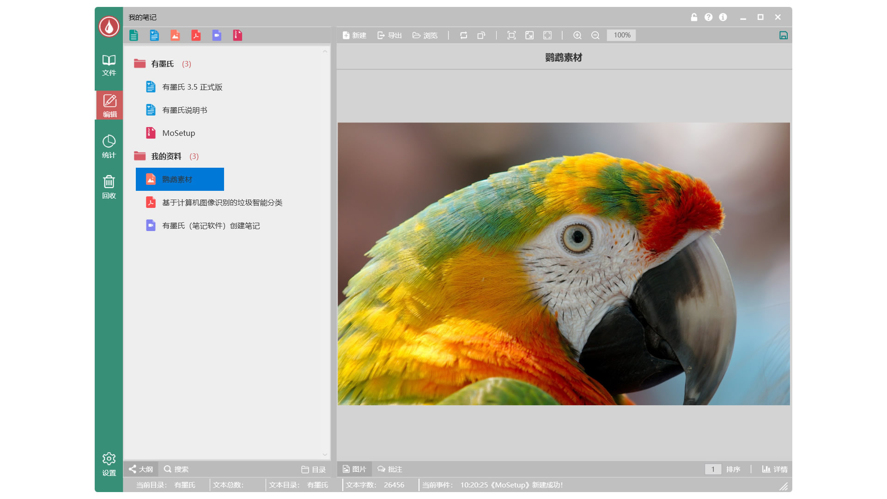Switch to the 大纲 outline tab

tap(141, 469)
